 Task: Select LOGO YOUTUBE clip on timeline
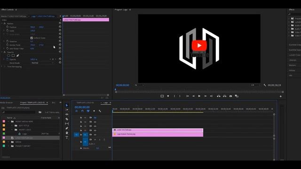coord(158,130)
